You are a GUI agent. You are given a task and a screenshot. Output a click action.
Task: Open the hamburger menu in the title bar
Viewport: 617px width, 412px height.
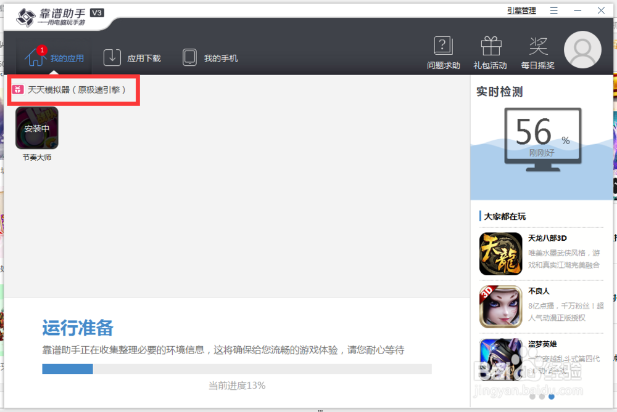point(553,10)
